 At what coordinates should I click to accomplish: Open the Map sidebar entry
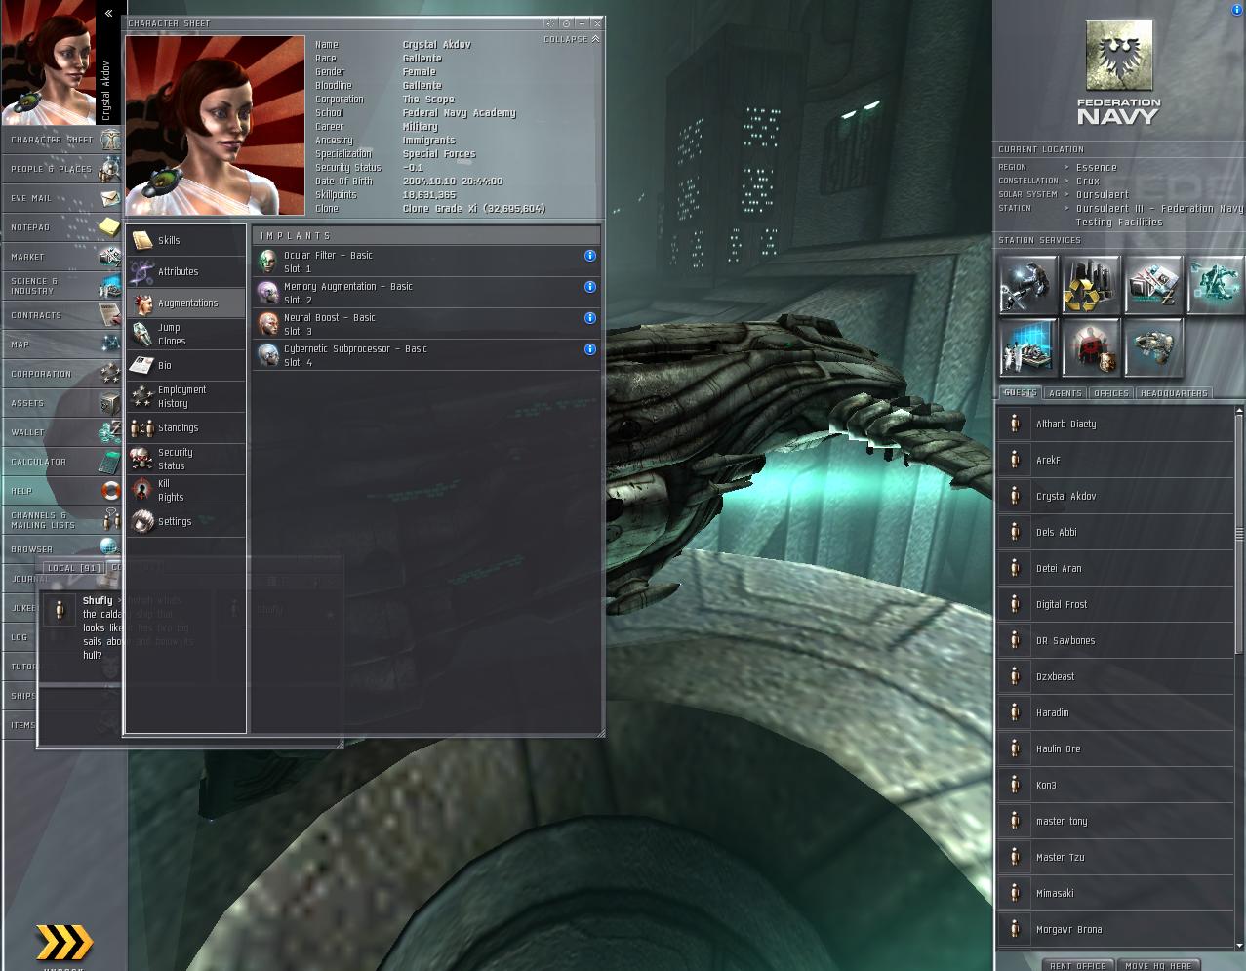click(62, 344)
